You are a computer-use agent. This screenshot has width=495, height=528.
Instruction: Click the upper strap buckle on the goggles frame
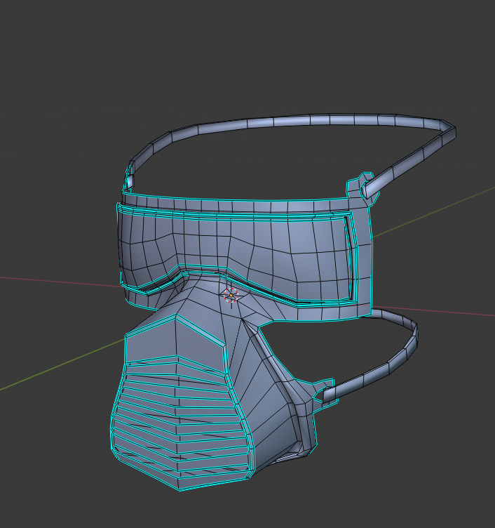pyautogui.click(x=362, y=189)
